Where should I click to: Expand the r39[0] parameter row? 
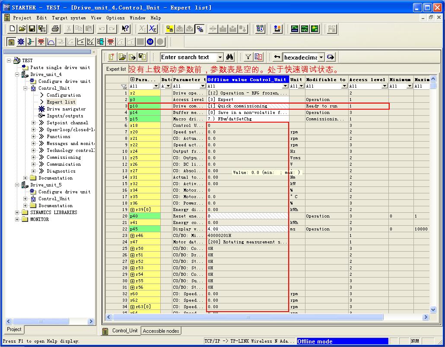[x=132, y=210]
